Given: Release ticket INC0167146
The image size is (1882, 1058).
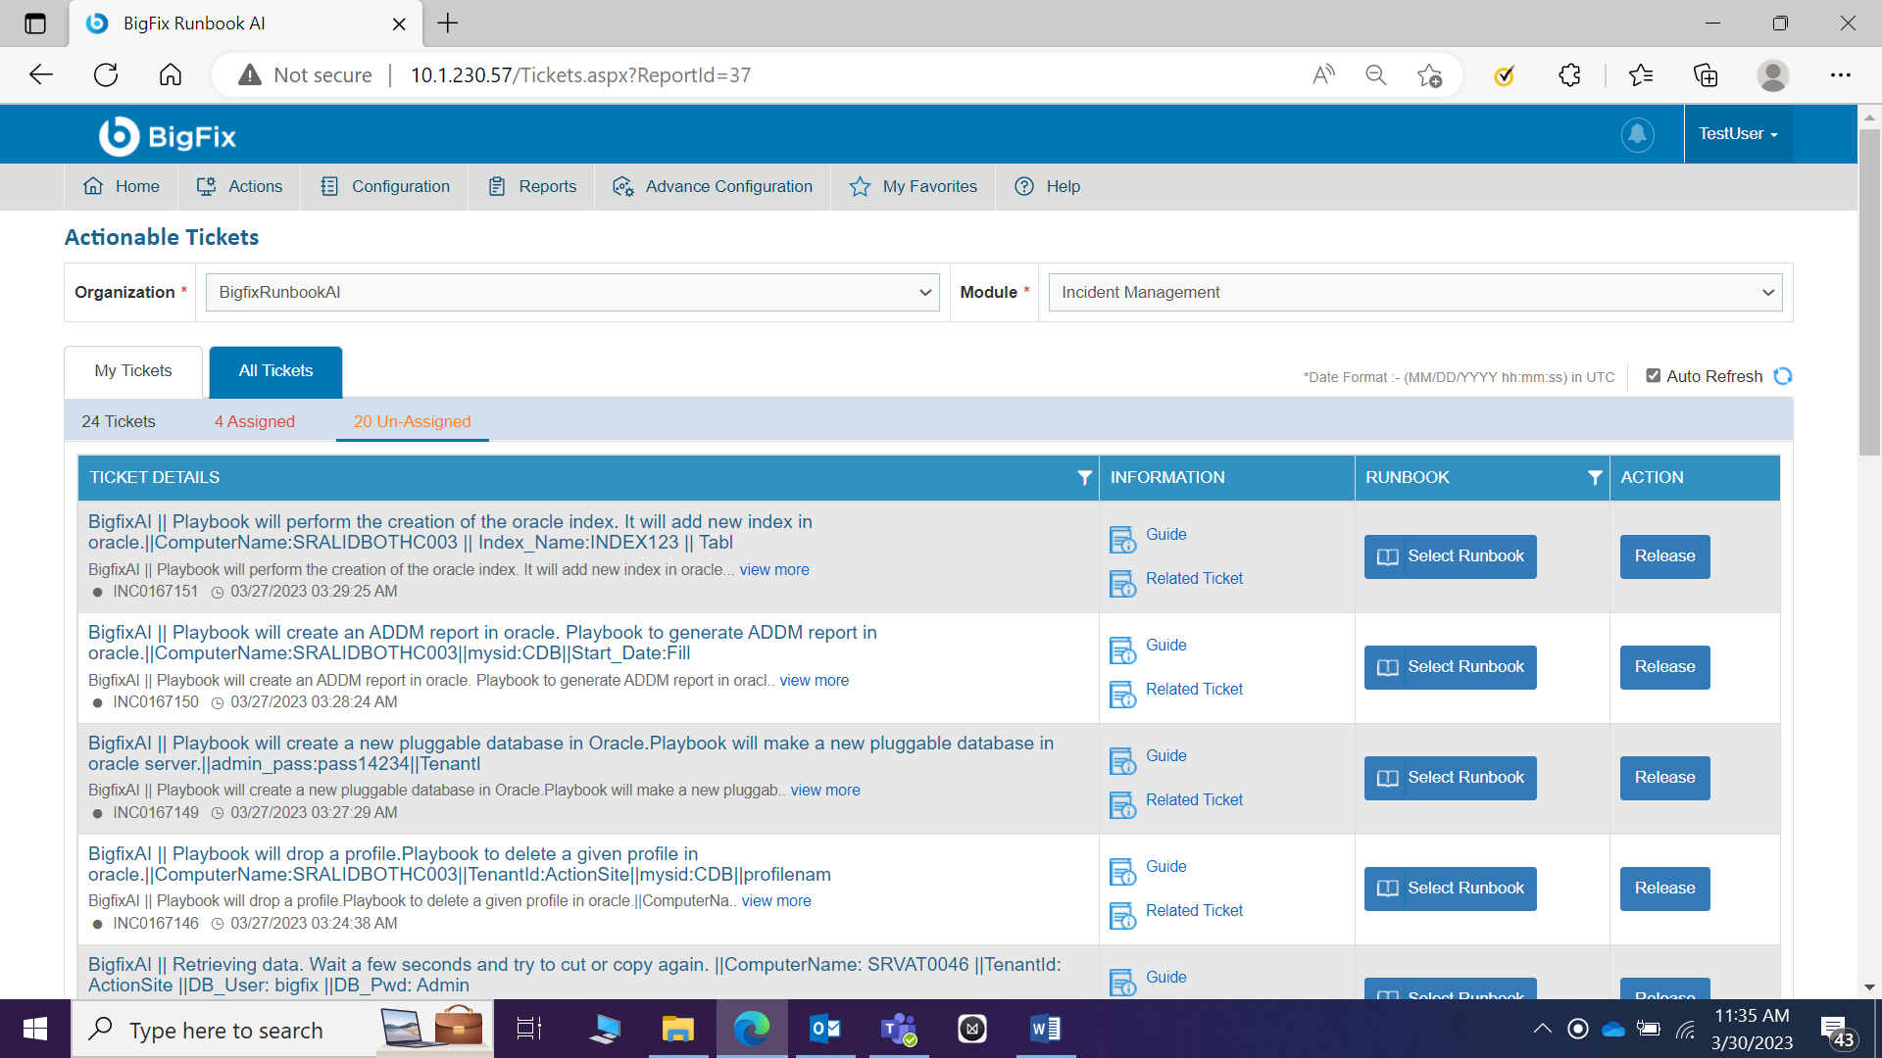Looking at the screenshot, I should coord(1664,888).
